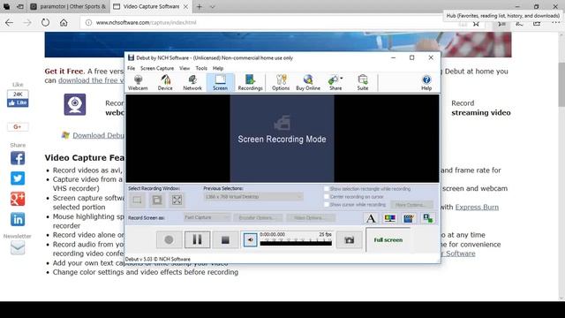Open Options in Debut toolbar

click(281, 82)
